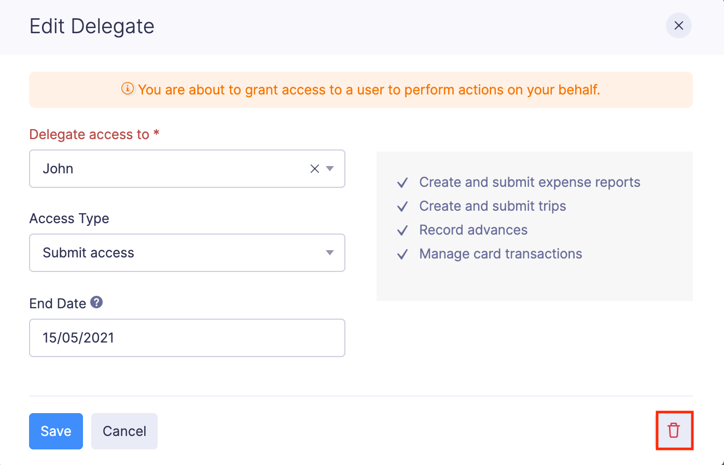Click the red trash delete icon
Screen dimensions: 724x465
tap(674, 430)
